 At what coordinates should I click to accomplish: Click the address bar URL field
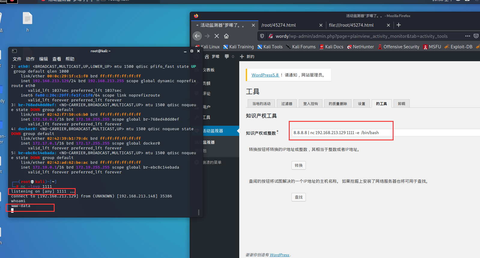(361, 36)
